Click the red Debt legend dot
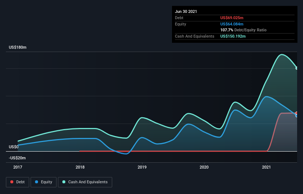Viewport: 303px width, 194px height. pyautogui.click(x=12, y=182)
